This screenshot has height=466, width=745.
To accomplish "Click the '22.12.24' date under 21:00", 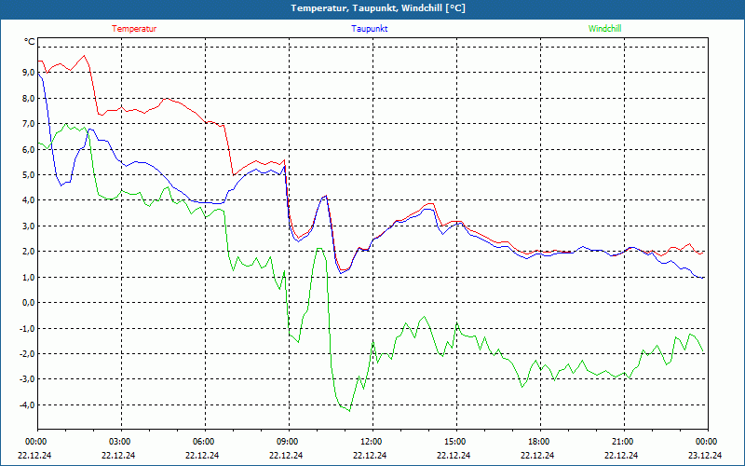I will [x=621, y=455].
